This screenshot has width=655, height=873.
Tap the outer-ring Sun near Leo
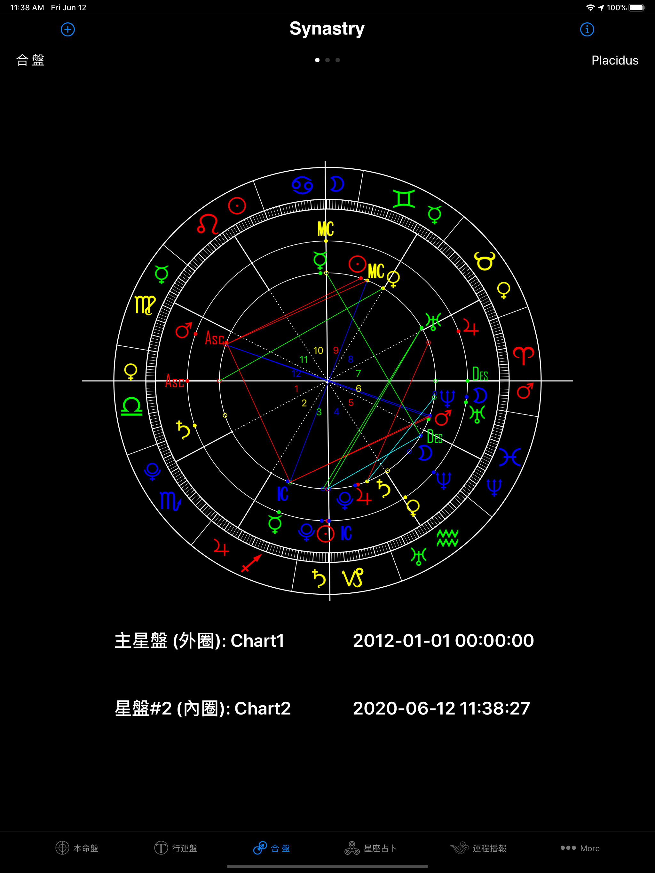[237, 205]
